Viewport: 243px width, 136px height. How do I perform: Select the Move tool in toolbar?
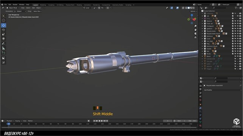pos(3,25)
